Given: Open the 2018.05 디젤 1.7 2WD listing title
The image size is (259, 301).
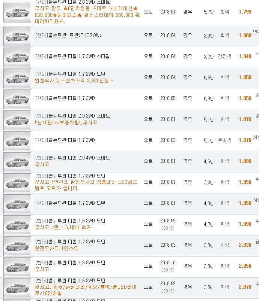Looking at the screenshot, I should [x=65, y=98].
